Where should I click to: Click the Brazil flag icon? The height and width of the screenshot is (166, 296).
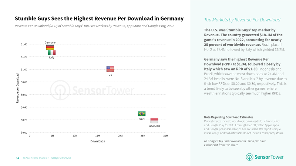pyautogui.click(x=142, y=114)
